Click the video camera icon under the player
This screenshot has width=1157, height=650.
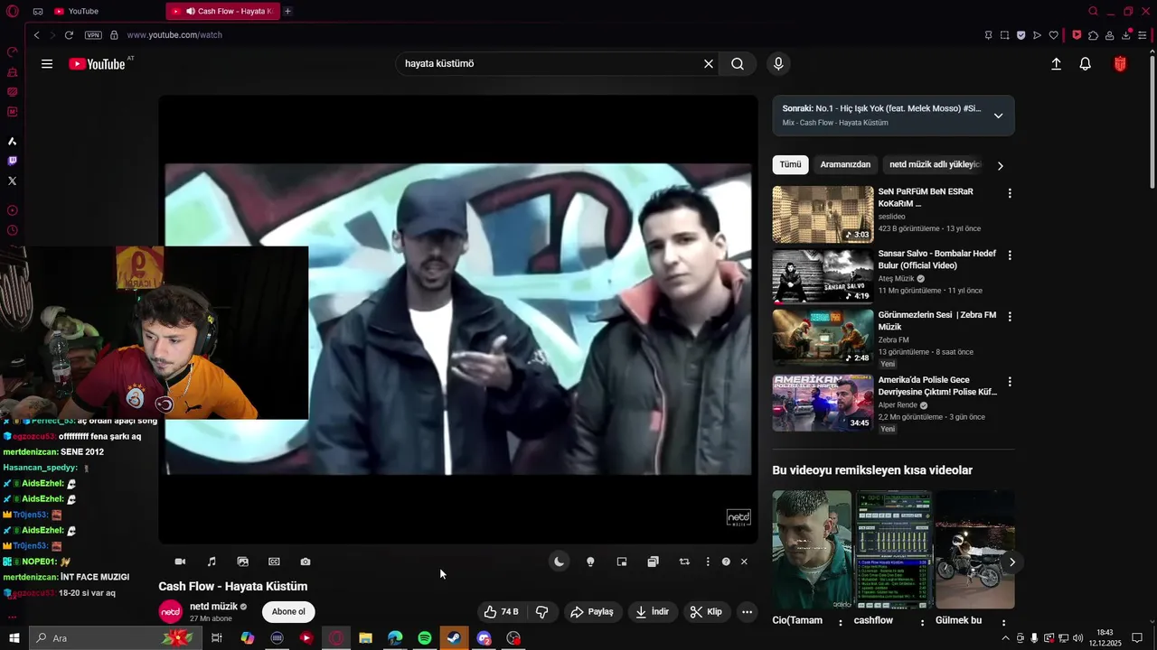coord(180,562)
